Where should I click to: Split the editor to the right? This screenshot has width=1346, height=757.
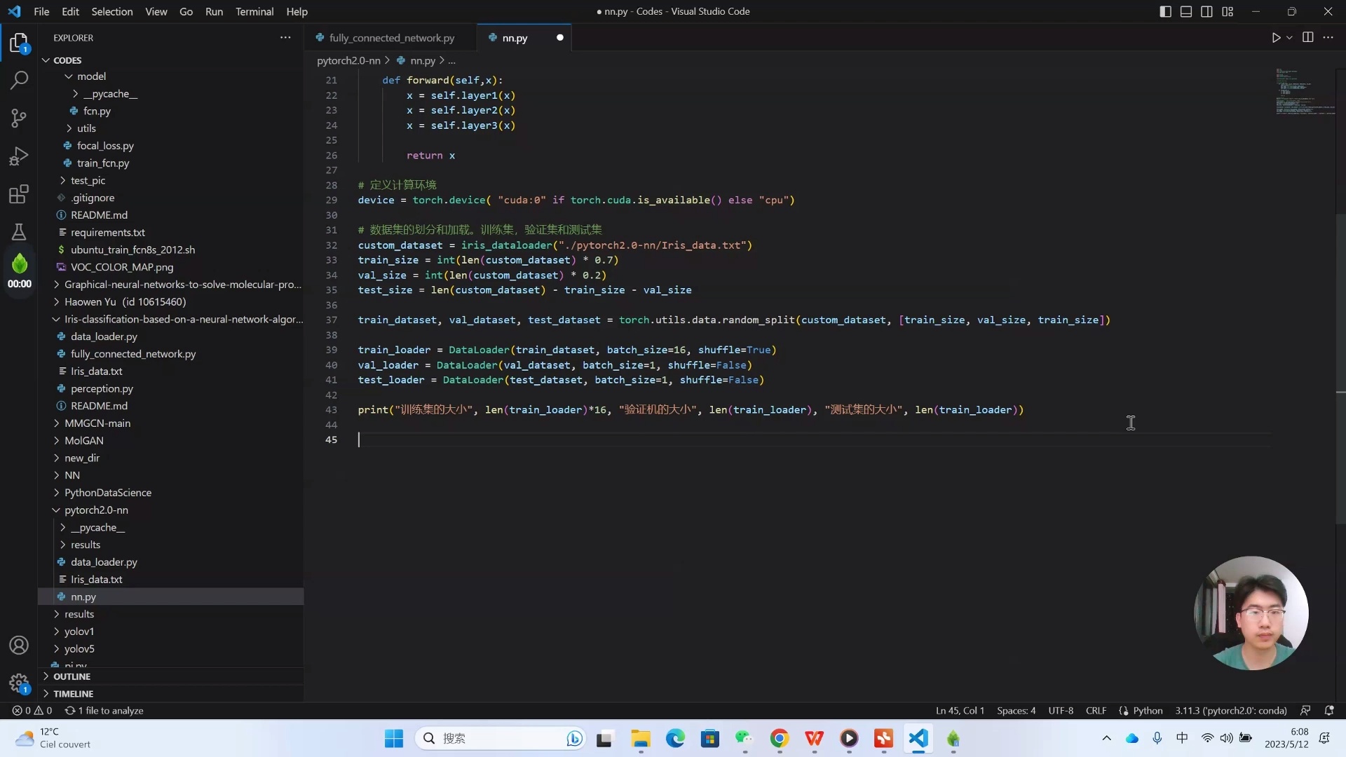click(x=1307, y=38)
